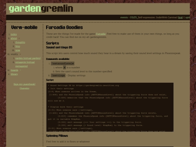Open varden (virtual garden) link
Image resolution: width=196 pixels, height=147 pixels.
tap(28, 58)
